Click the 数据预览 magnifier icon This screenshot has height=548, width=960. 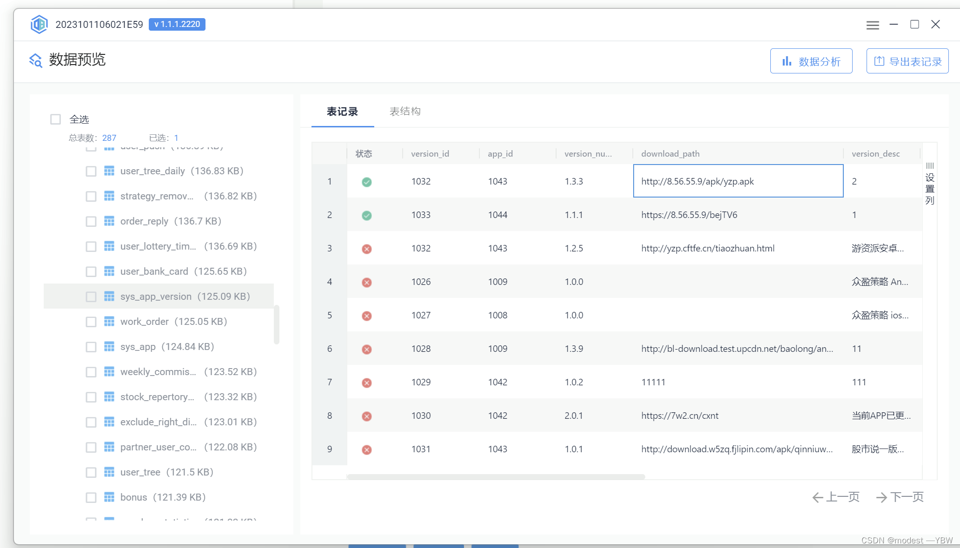click(x=35, y=60)
